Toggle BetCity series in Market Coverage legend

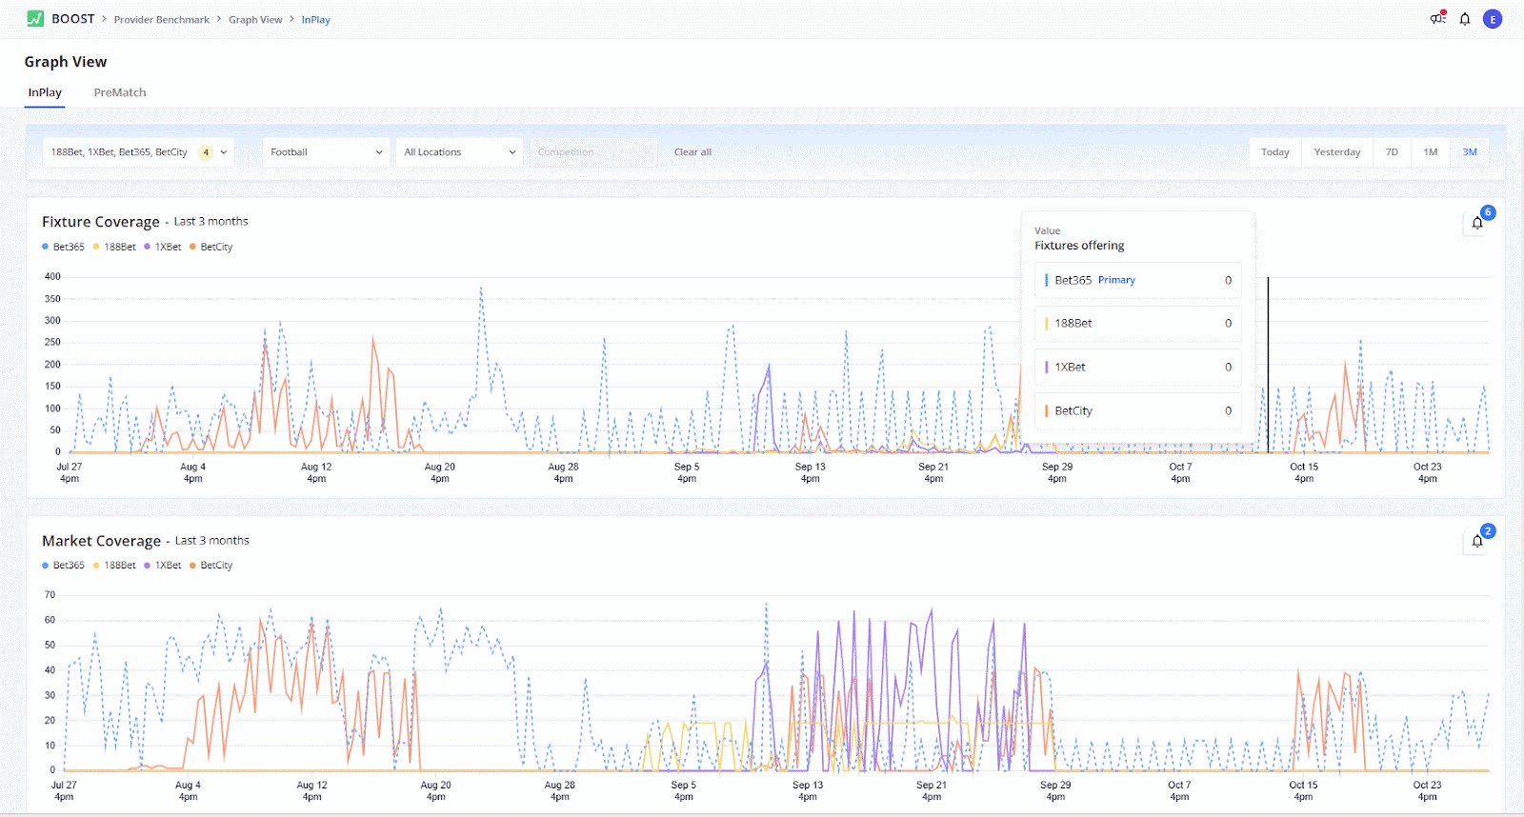211,566
